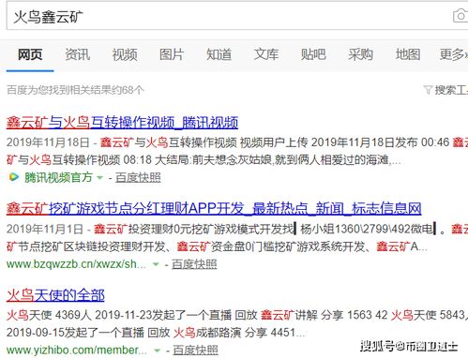
Task: Open the 火鸟天使的全部 result
Action: (x=55, y=295)
